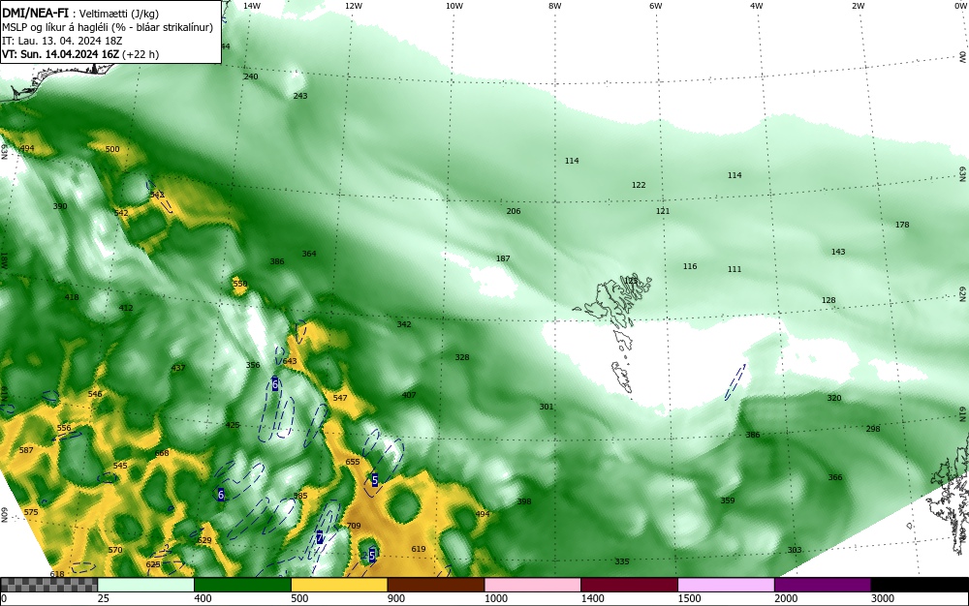Viewport: 969px width, 606px height.
Task: Click the map value '655'
Action: coord(353,462)
